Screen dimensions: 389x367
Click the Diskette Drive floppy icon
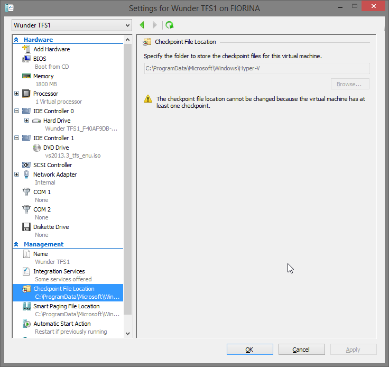[26, 227]
